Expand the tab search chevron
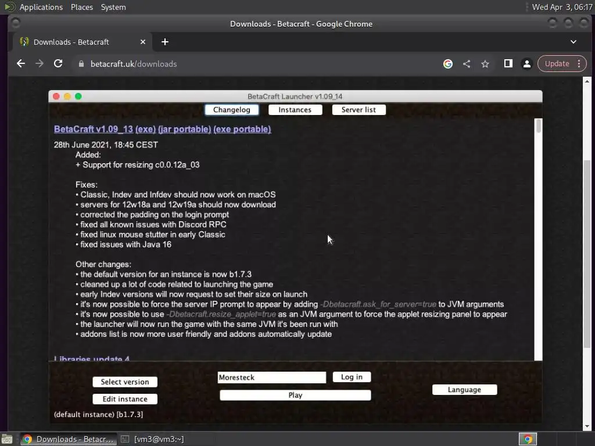Image resolution: width=595 pixels, height=446 pixels. click(x=574, y=42)
